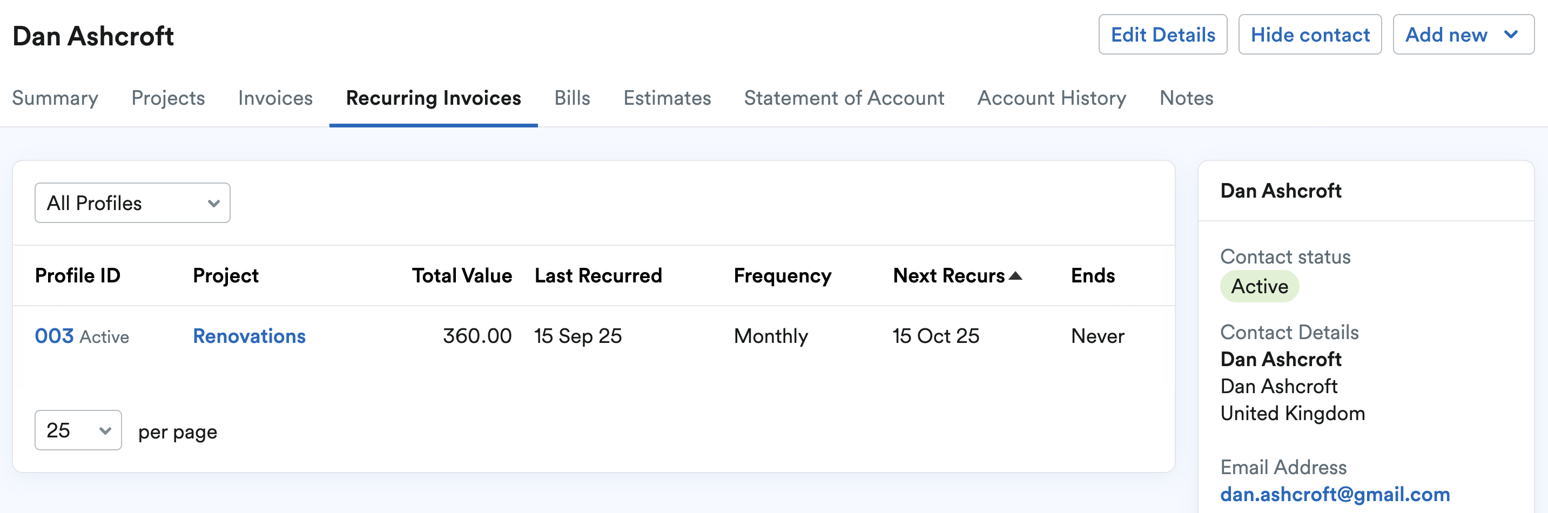Switch to the Notes tab

(1186, 98)
